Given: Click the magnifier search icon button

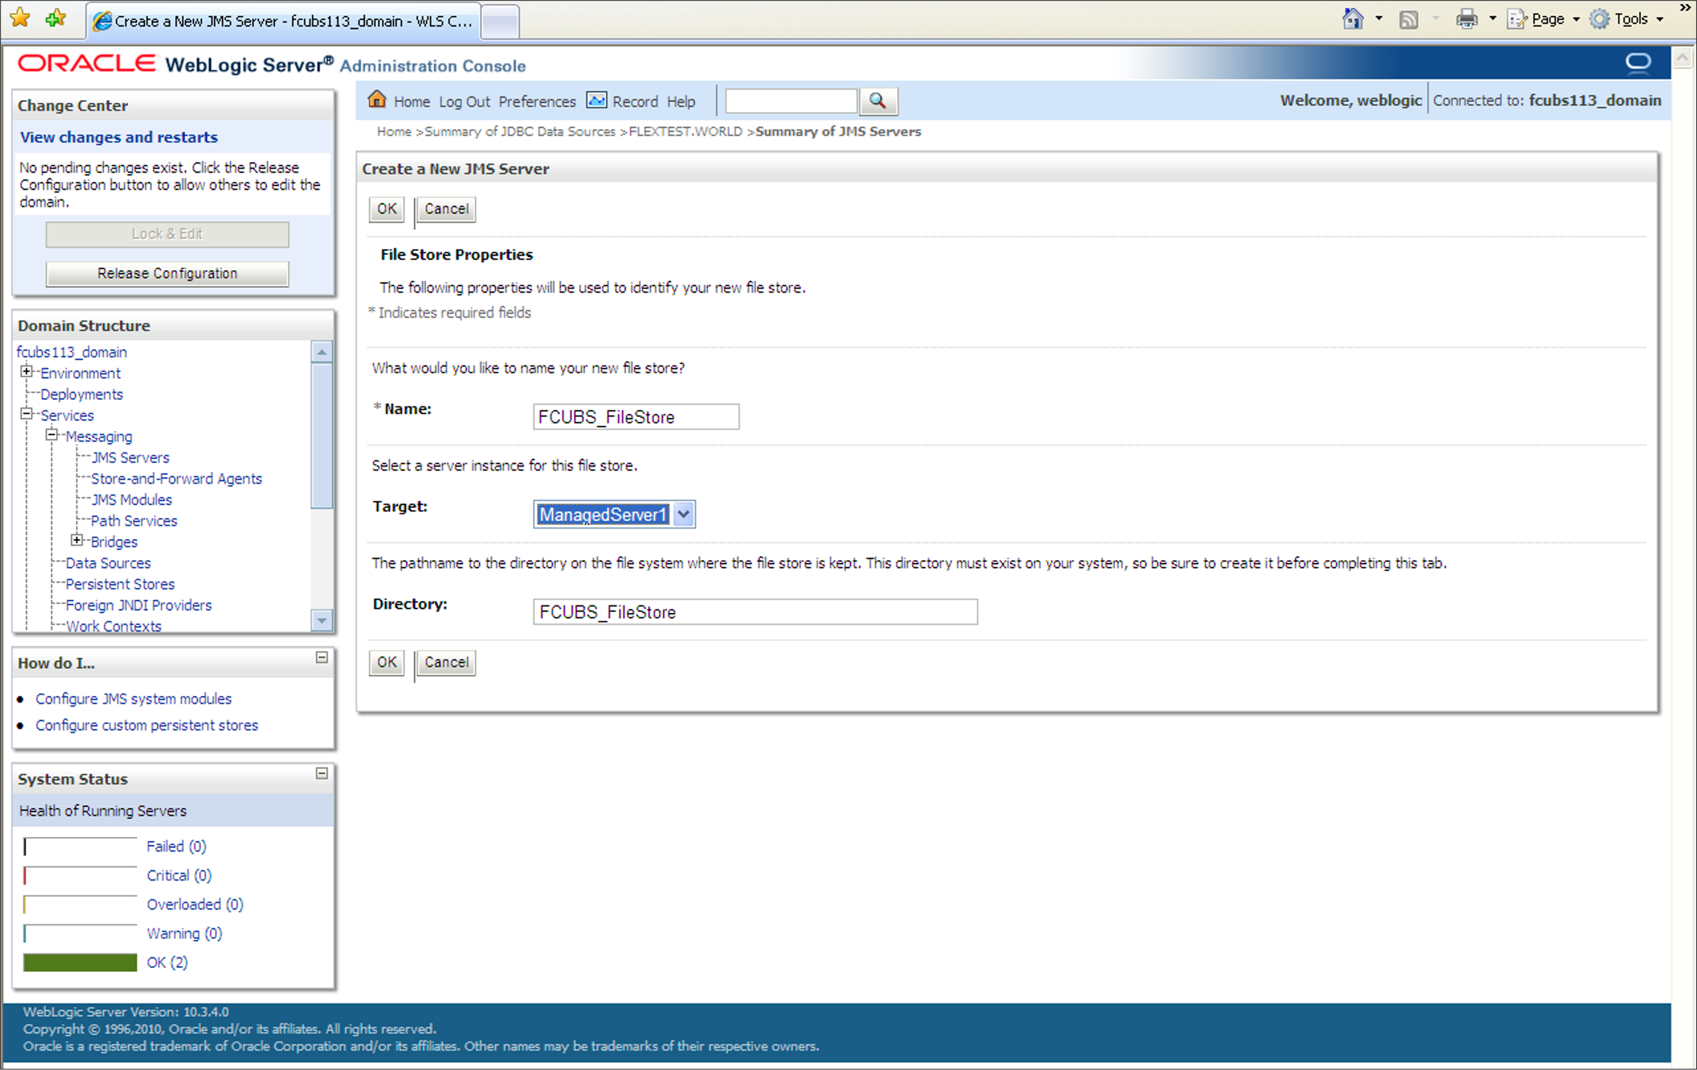Looking at the screenshot, I should pyautogui.click(x=878, y=101).
